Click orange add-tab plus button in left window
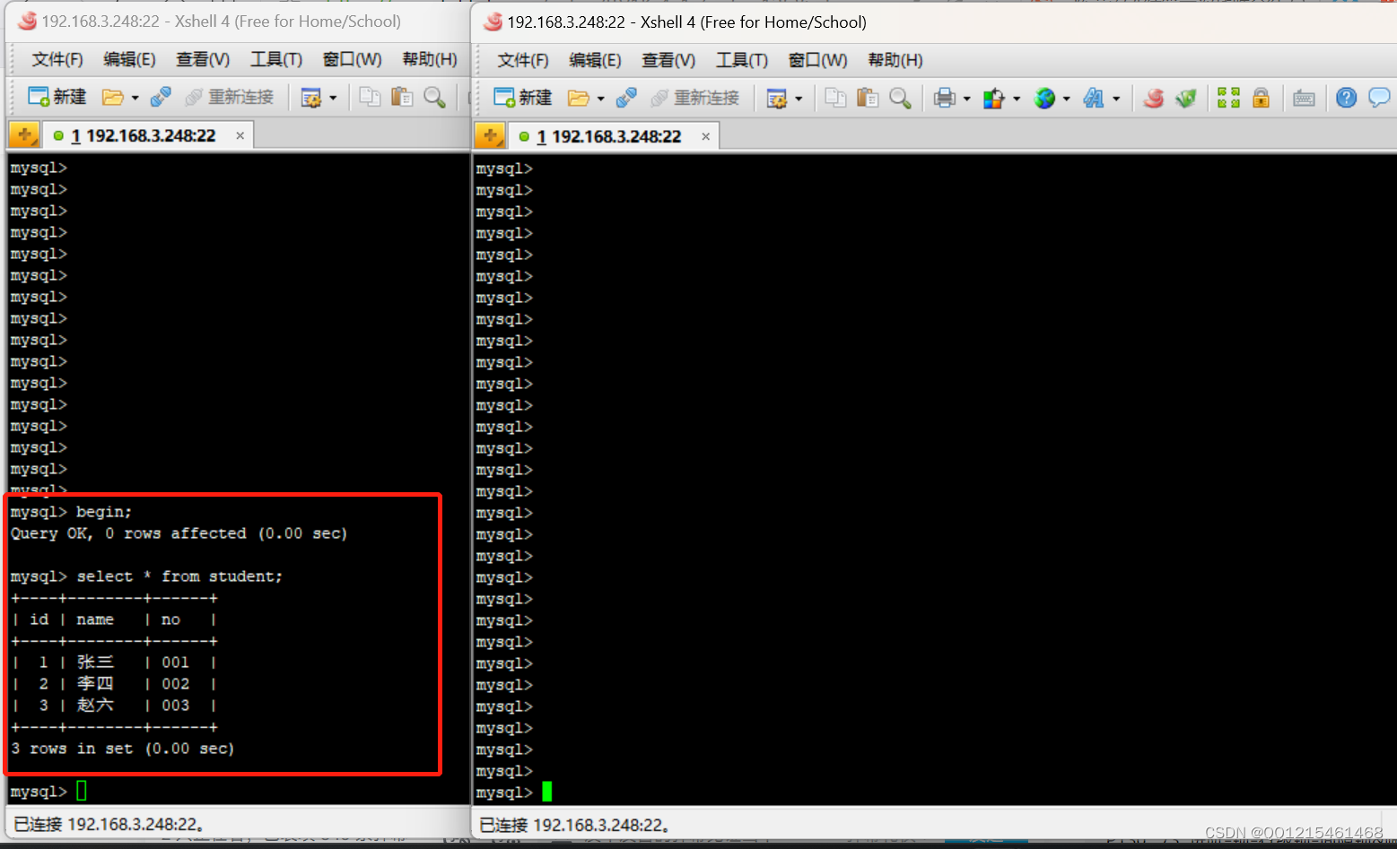The image size is (1397, 849). coord(24,135)
